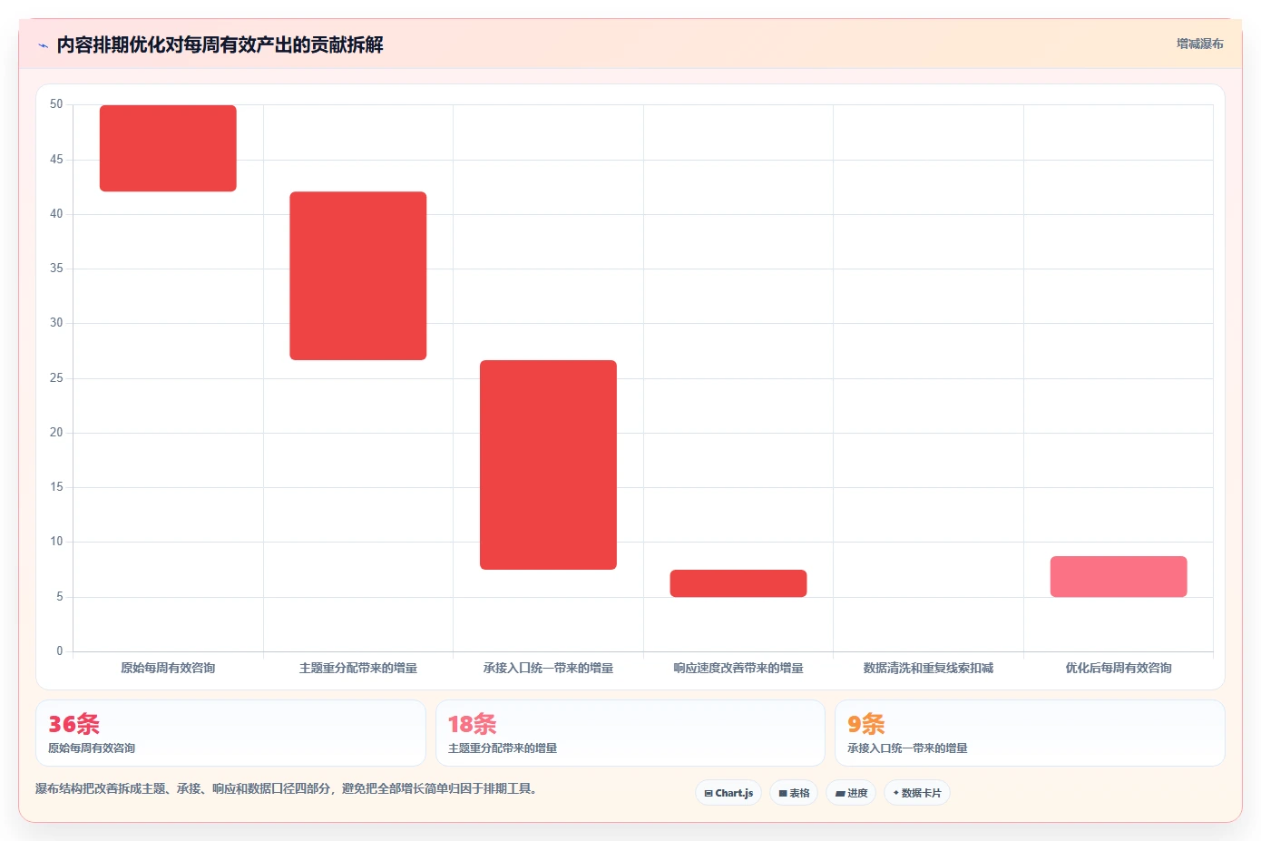Click the bar for 响应速度改善带来的增量
This screenshot has width=1261, height=841.
[x=738, y=583]
